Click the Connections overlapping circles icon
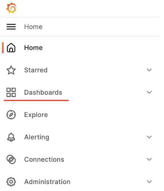Viewport: 164px width, 191px height. coord(11,160)
